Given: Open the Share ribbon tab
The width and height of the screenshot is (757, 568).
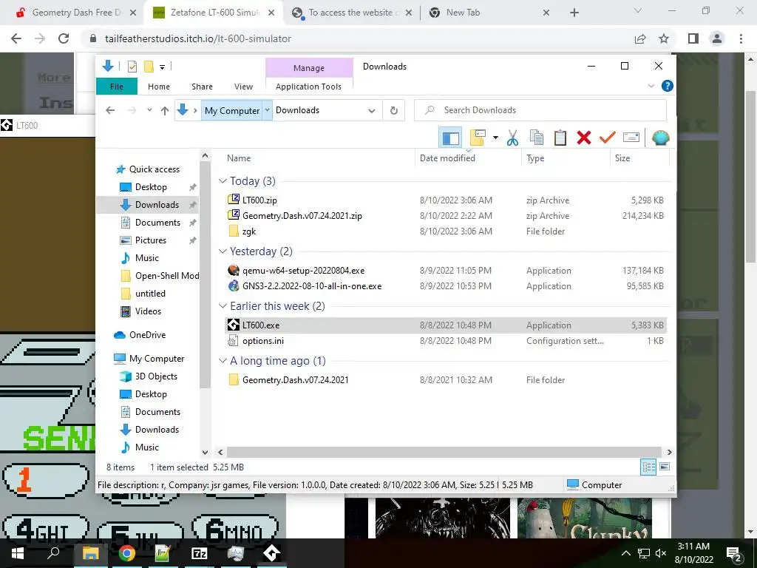Looking at the screenshot, I should pos(202,87).
